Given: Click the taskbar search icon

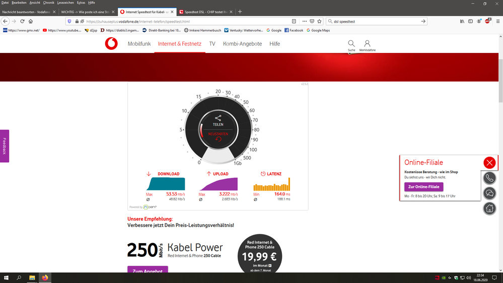Looking at the screenshot, I should click(x=19, y=278).
